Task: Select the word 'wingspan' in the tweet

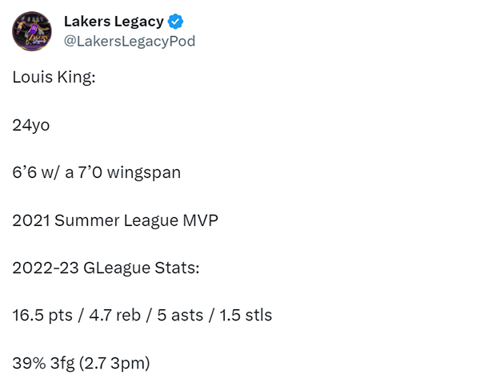Action: click(144, 173)
